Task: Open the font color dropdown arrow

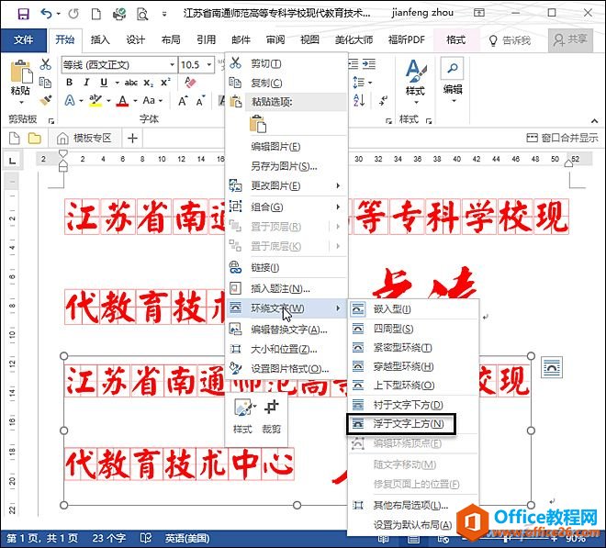Action: click(x=135, y=101)
